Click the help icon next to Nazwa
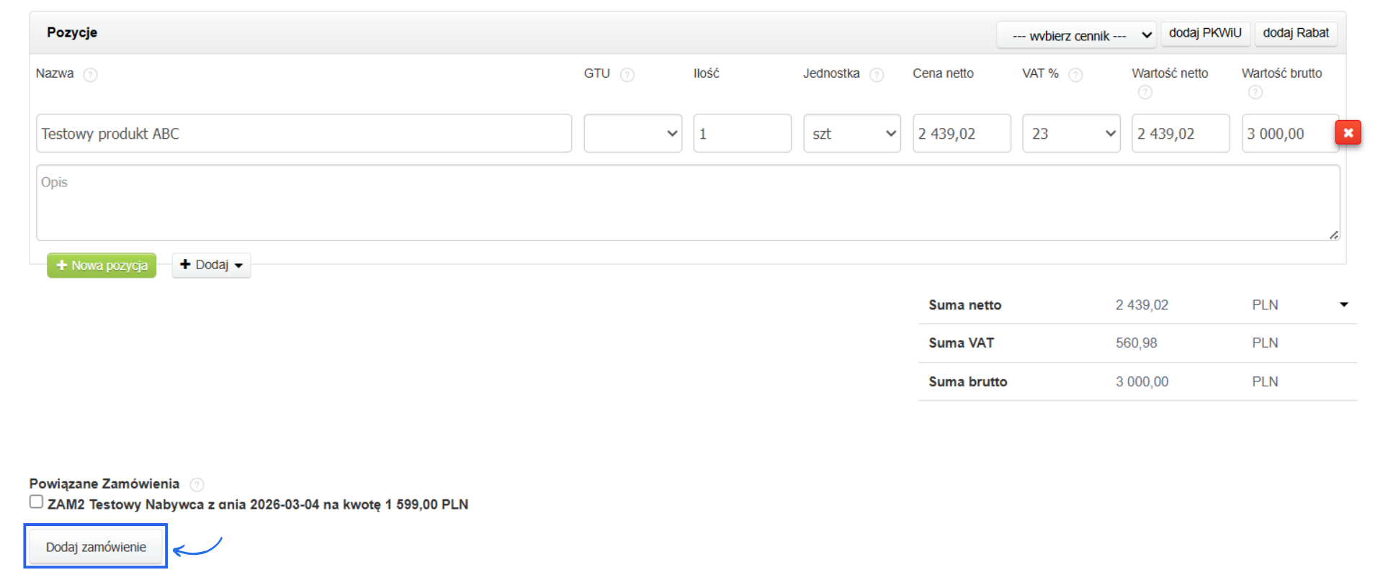Viewport: 1383px width, 580px height. pyautogui.click(x=90, y=75)
